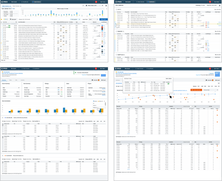Click Comments button in deal Summary window
The width and height of the screenshot is (222, 181).
point(95,80)
